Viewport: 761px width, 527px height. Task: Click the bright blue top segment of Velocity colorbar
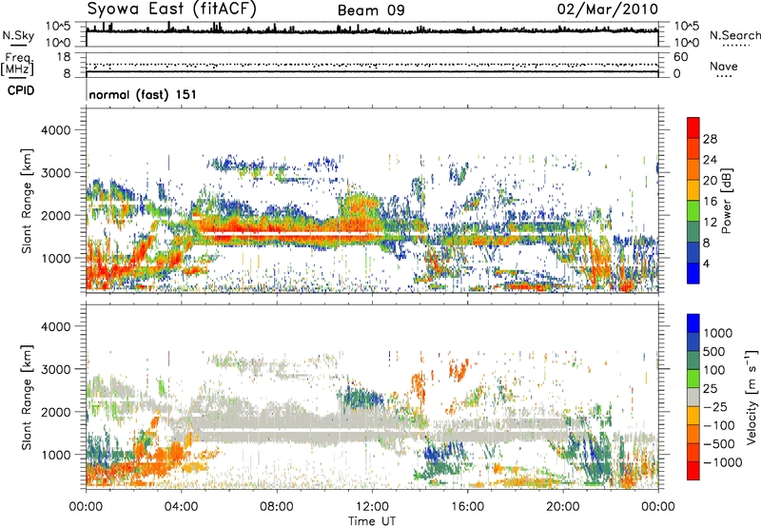coord(693,323)
